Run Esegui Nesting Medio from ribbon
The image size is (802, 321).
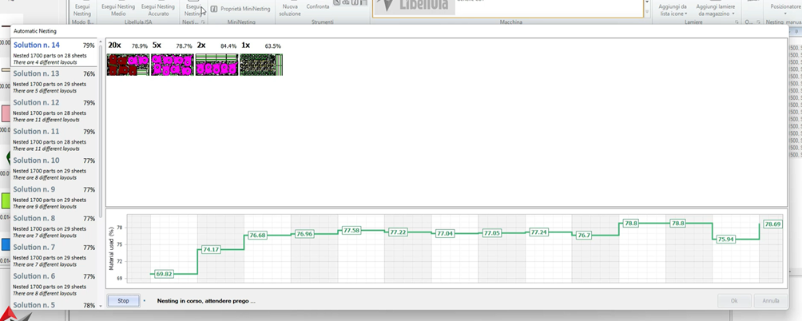tap(118, 10)
